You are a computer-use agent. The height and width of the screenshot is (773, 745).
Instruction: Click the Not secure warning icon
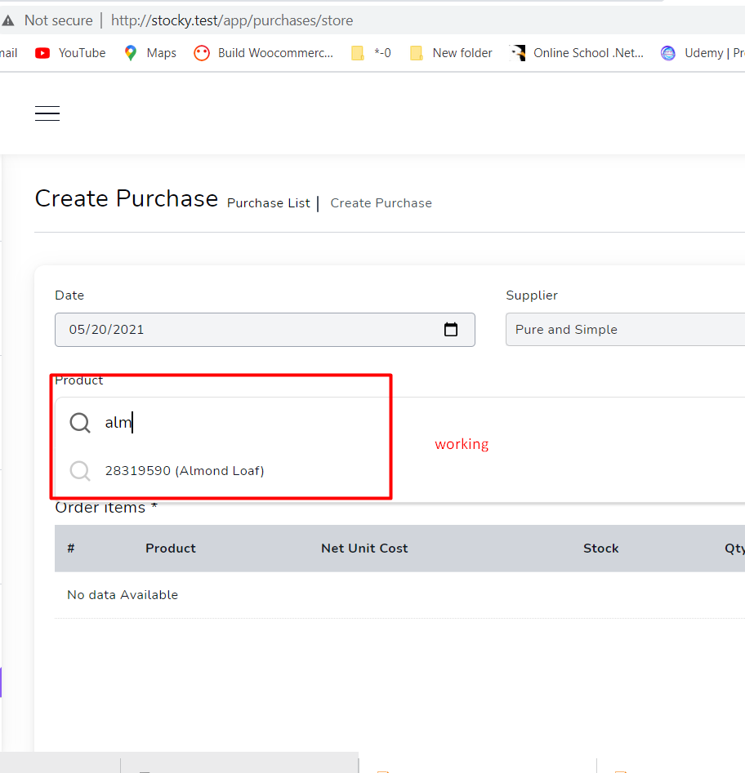(8, 20)
